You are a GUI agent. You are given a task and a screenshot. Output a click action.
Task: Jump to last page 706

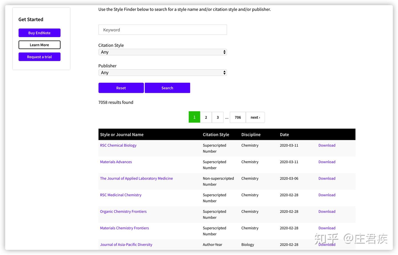pos(238,117)
